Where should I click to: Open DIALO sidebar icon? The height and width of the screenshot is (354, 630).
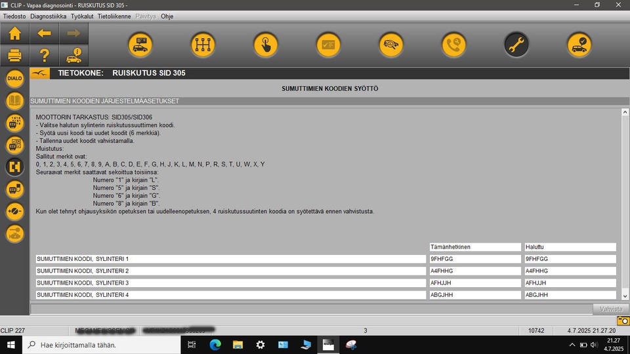coord(14,78)
